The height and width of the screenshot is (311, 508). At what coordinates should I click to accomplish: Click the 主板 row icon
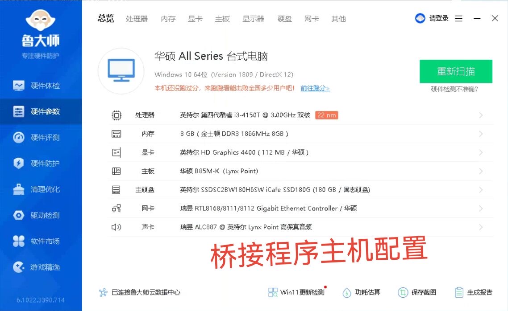117,171
